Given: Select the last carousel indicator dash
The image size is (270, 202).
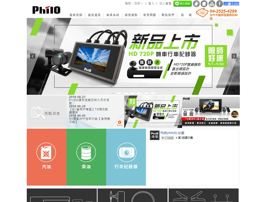Looking at the screenshot, I should pos(153,93).
